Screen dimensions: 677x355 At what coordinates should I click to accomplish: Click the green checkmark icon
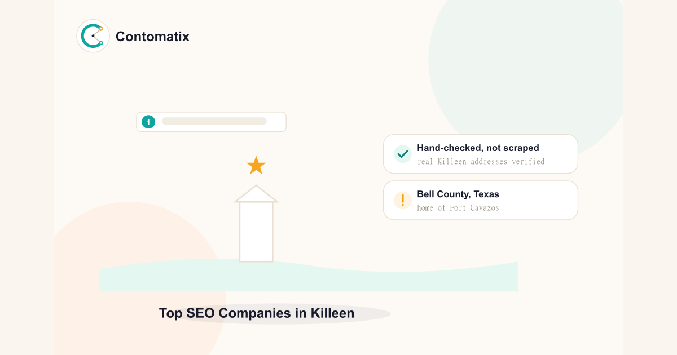pos(403,154)
